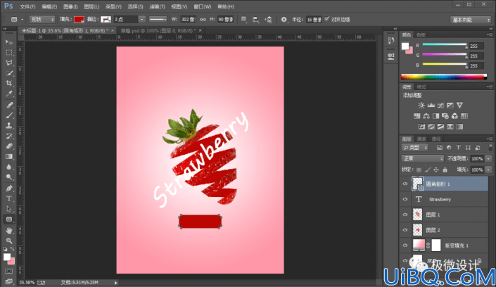Open path alignment options in options bar
496x287 pixels.
point(255,20)
